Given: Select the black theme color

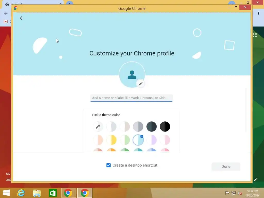Looking at the screenshot, I should click(165, 126).
